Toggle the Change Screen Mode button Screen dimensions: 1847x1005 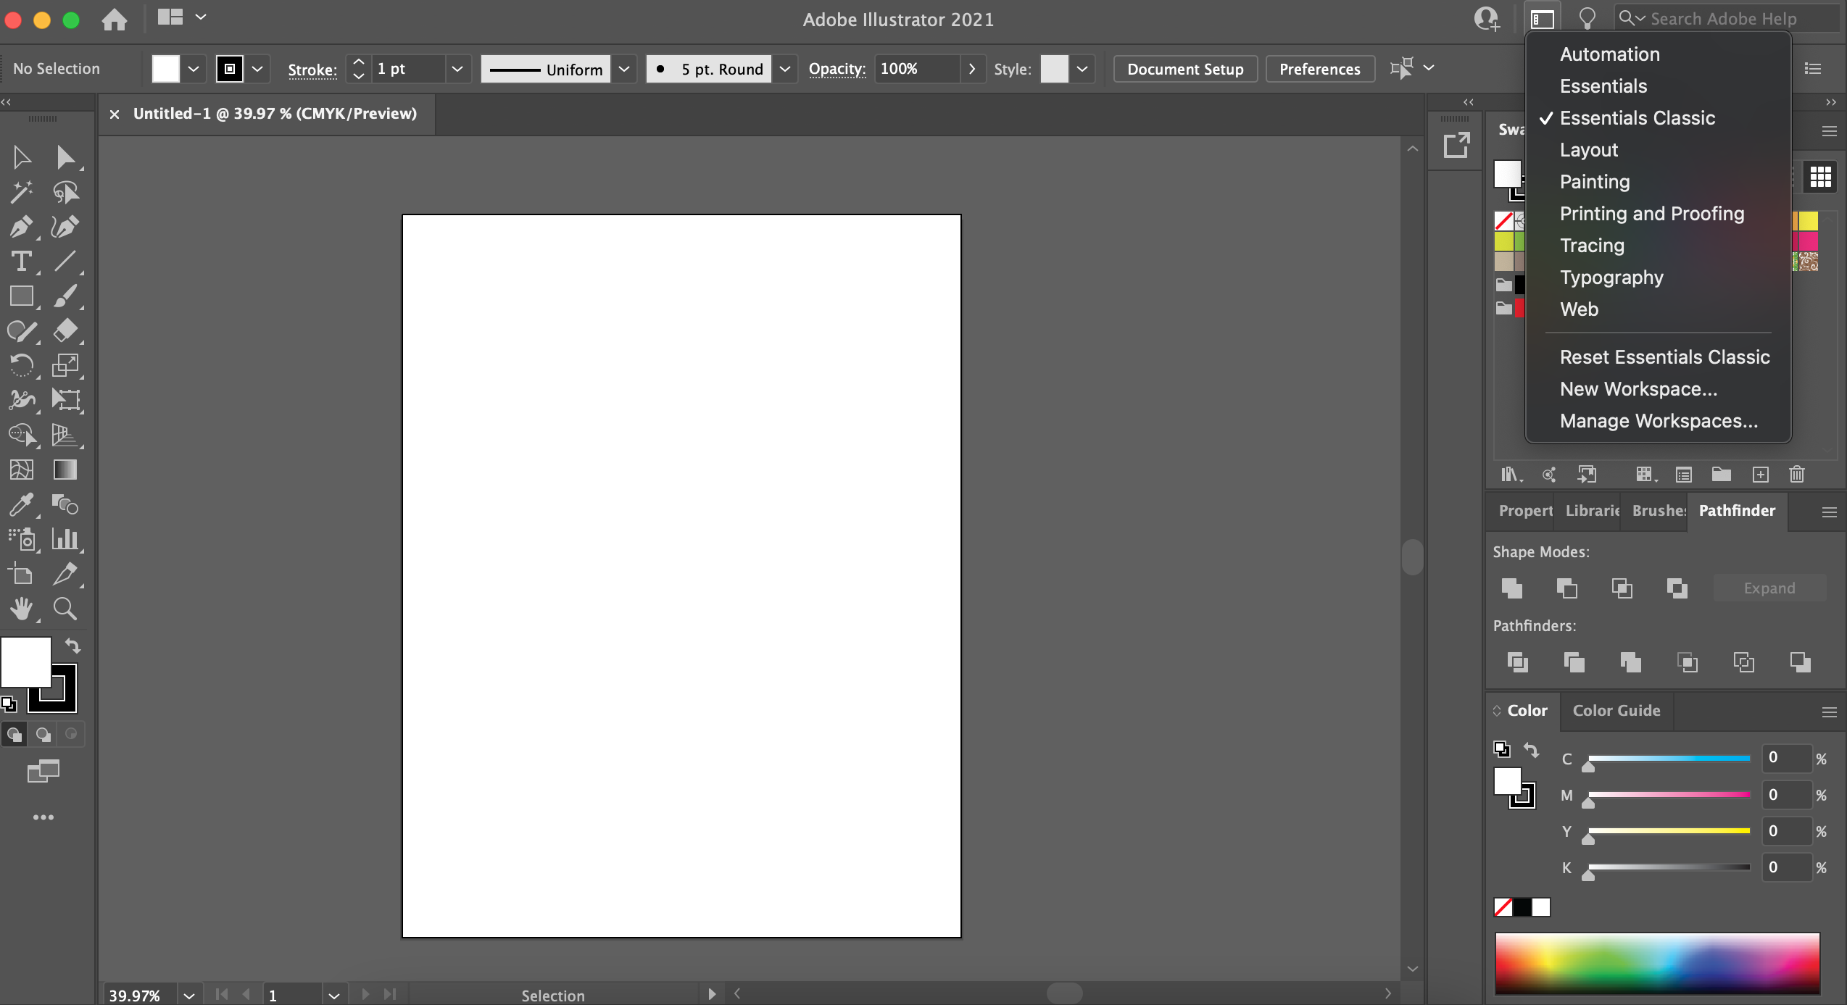(x=43, y=772)
